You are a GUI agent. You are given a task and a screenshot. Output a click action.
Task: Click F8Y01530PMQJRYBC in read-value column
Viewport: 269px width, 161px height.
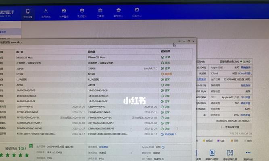(x=100, y=118)
